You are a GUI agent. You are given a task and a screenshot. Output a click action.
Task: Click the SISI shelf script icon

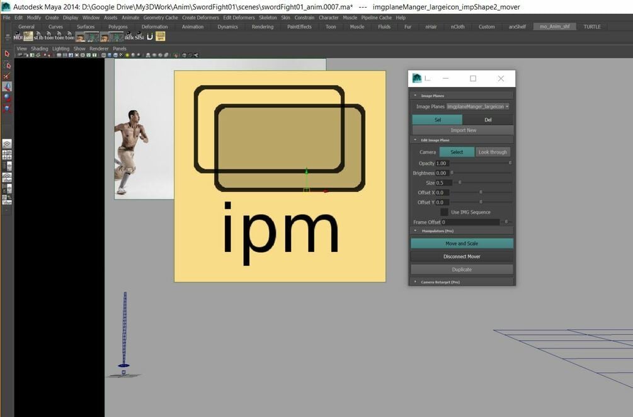pos(139,37)
